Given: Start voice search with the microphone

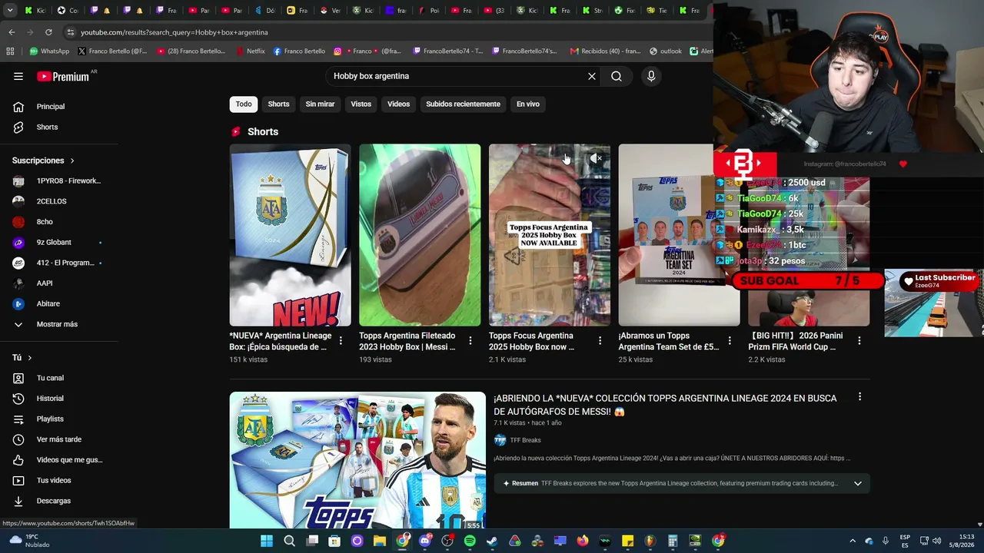Looking at the screenshot, I should point(651,76).
